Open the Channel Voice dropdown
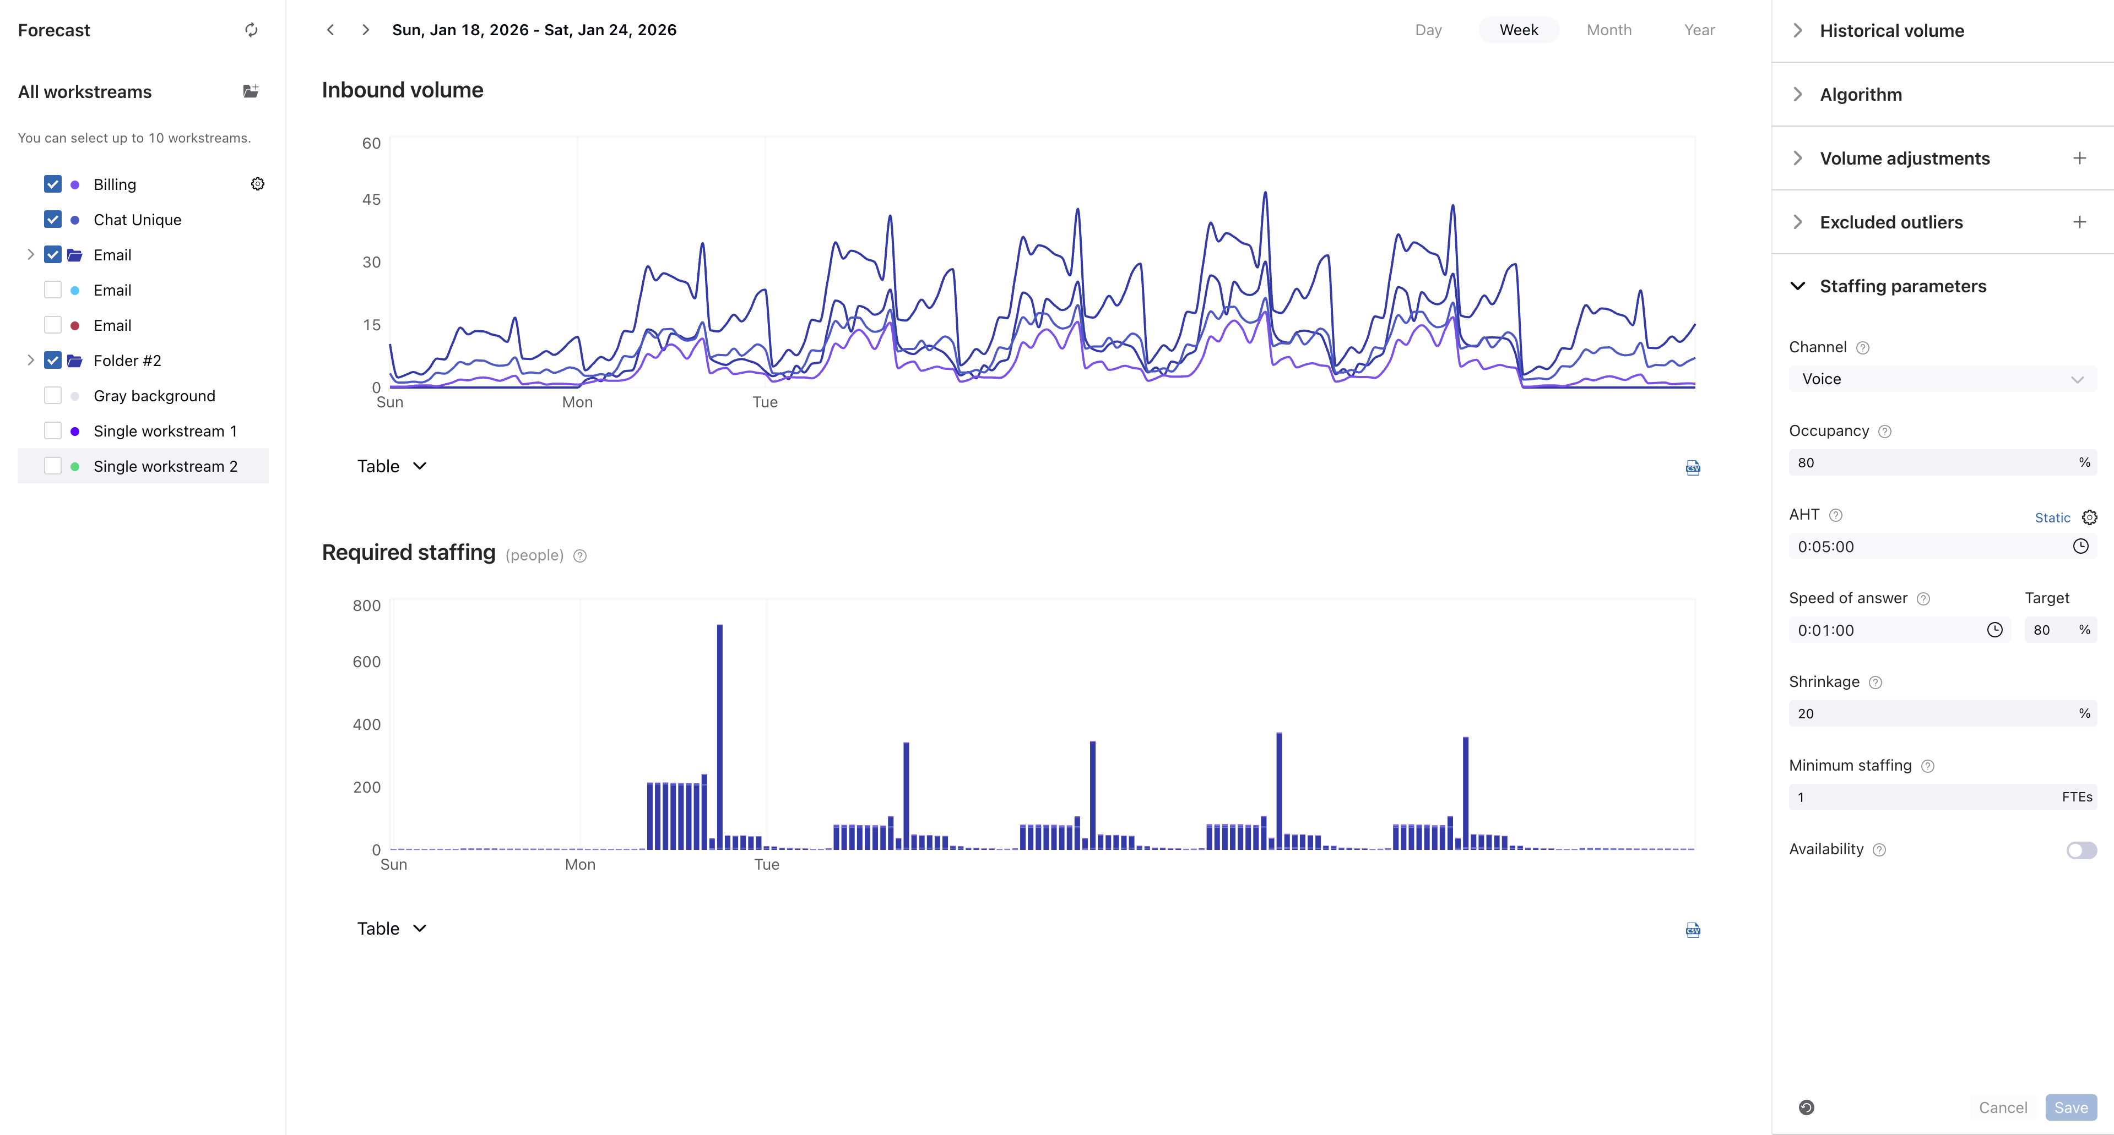 (1942, 379)
